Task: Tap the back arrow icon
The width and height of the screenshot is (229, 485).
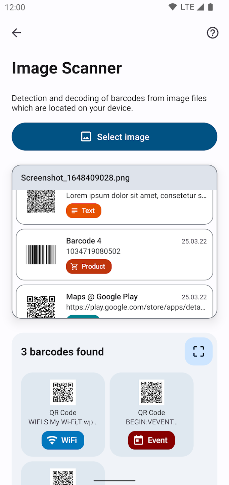Action: coord(16,33)
